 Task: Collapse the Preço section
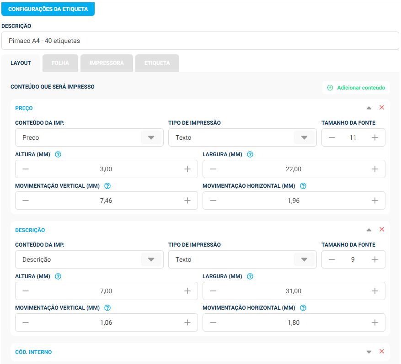tap(369, 108)
